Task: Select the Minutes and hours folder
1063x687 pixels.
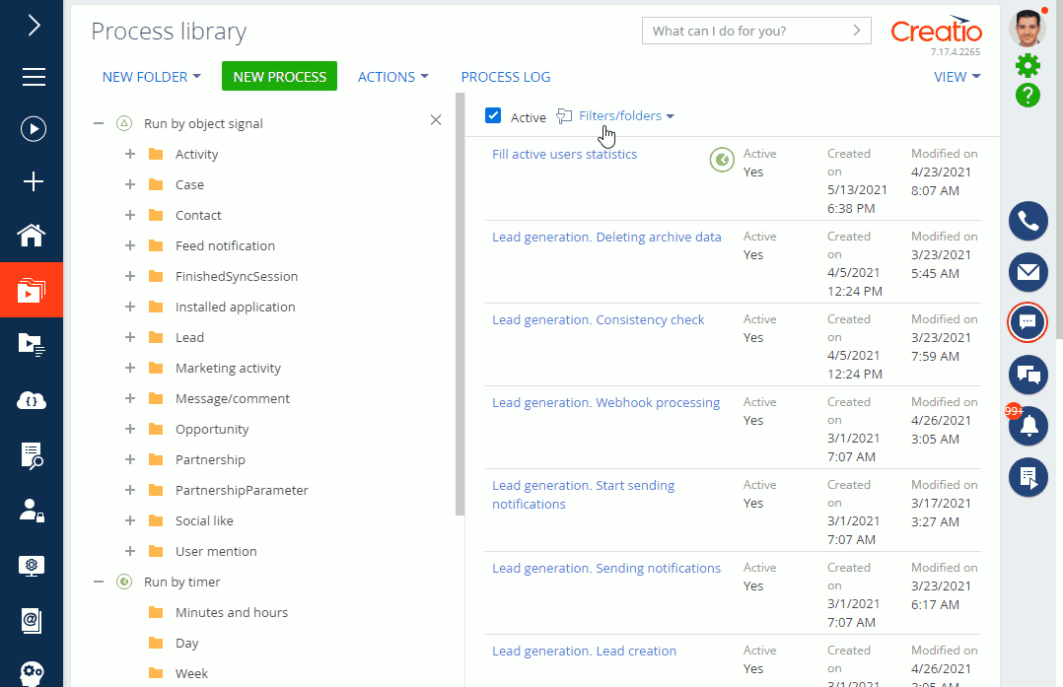Action: tap(231, 612)
